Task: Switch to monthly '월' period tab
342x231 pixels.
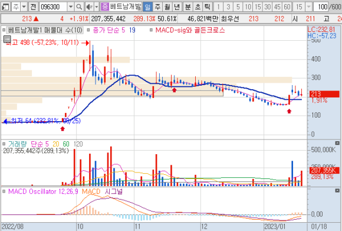Action: (x=167, y=7)
